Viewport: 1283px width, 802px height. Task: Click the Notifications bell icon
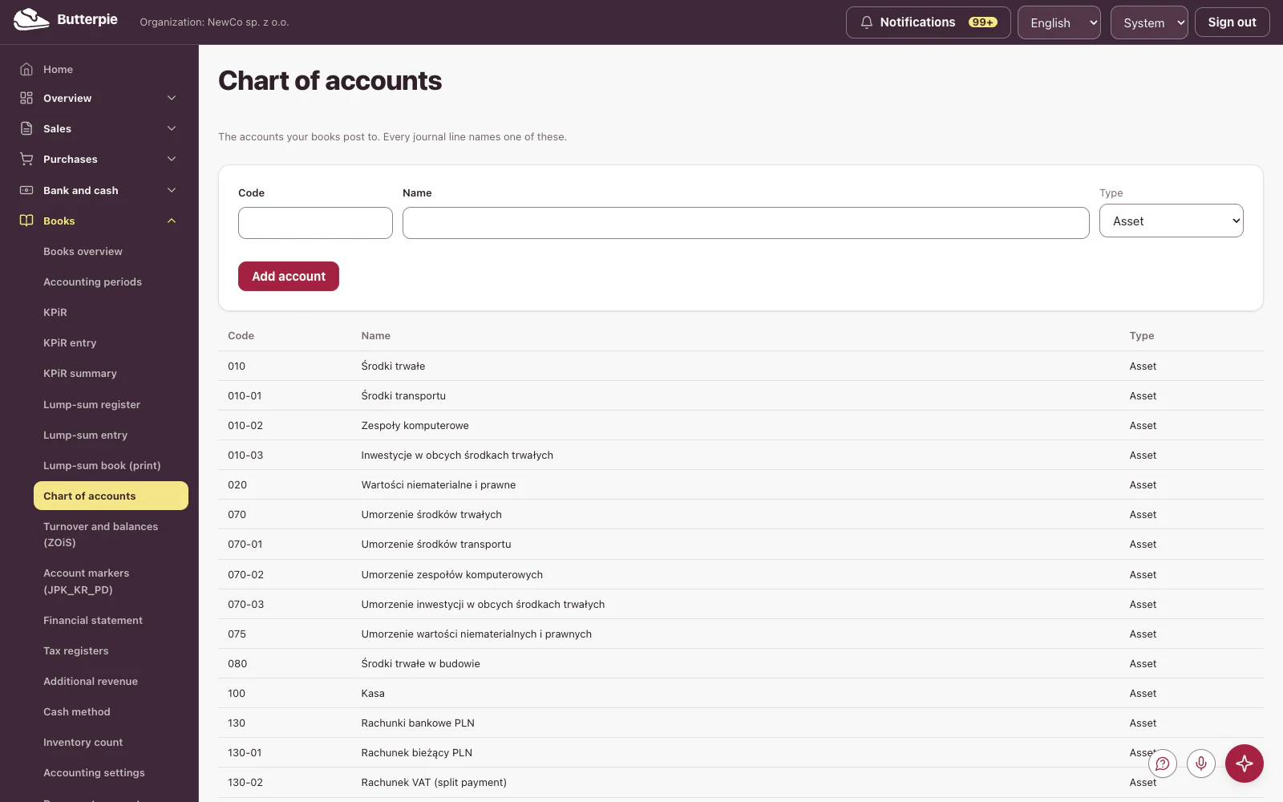tap(867, 22)
